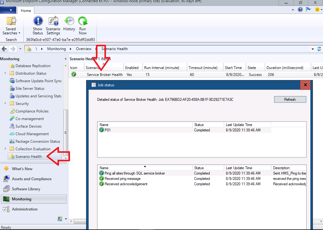
Task: Sort by Run Interval (minute) column
Action: [x=165, y=68]
